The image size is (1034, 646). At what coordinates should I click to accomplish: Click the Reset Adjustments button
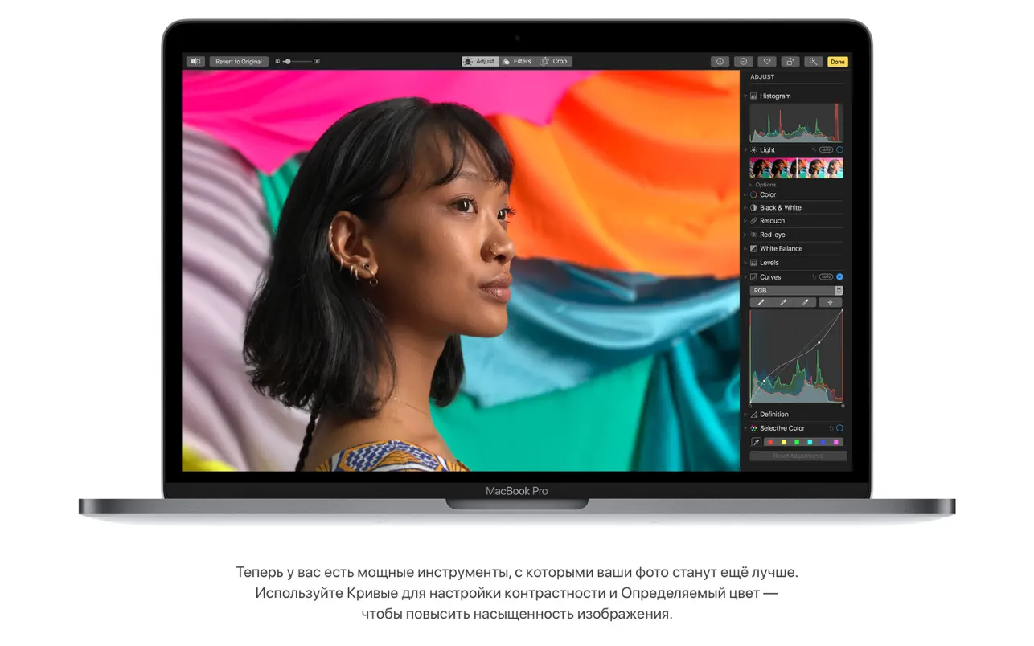tap(798, 456)
